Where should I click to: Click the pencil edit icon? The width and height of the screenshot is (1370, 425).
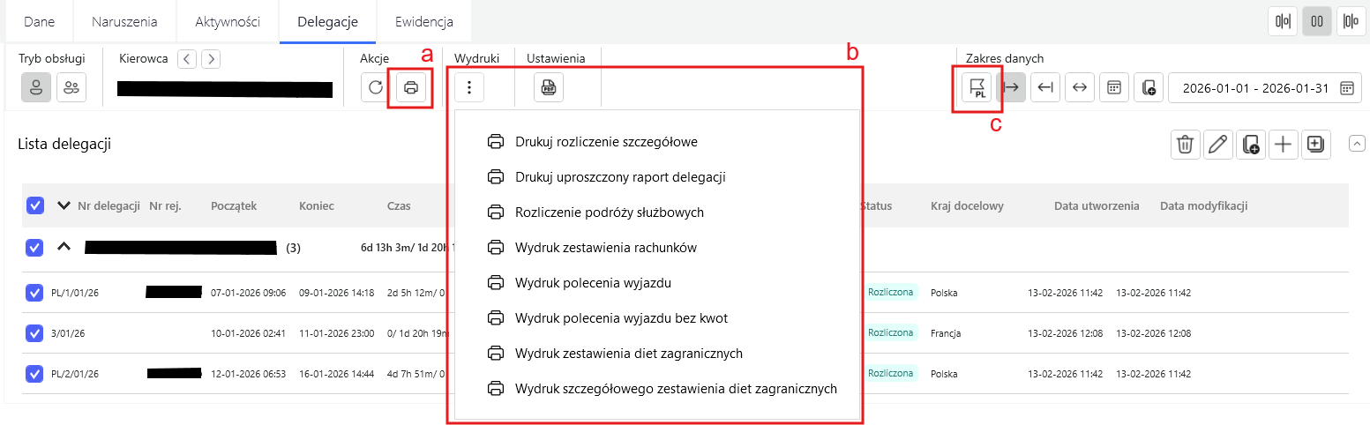(x=1218, y=145)
